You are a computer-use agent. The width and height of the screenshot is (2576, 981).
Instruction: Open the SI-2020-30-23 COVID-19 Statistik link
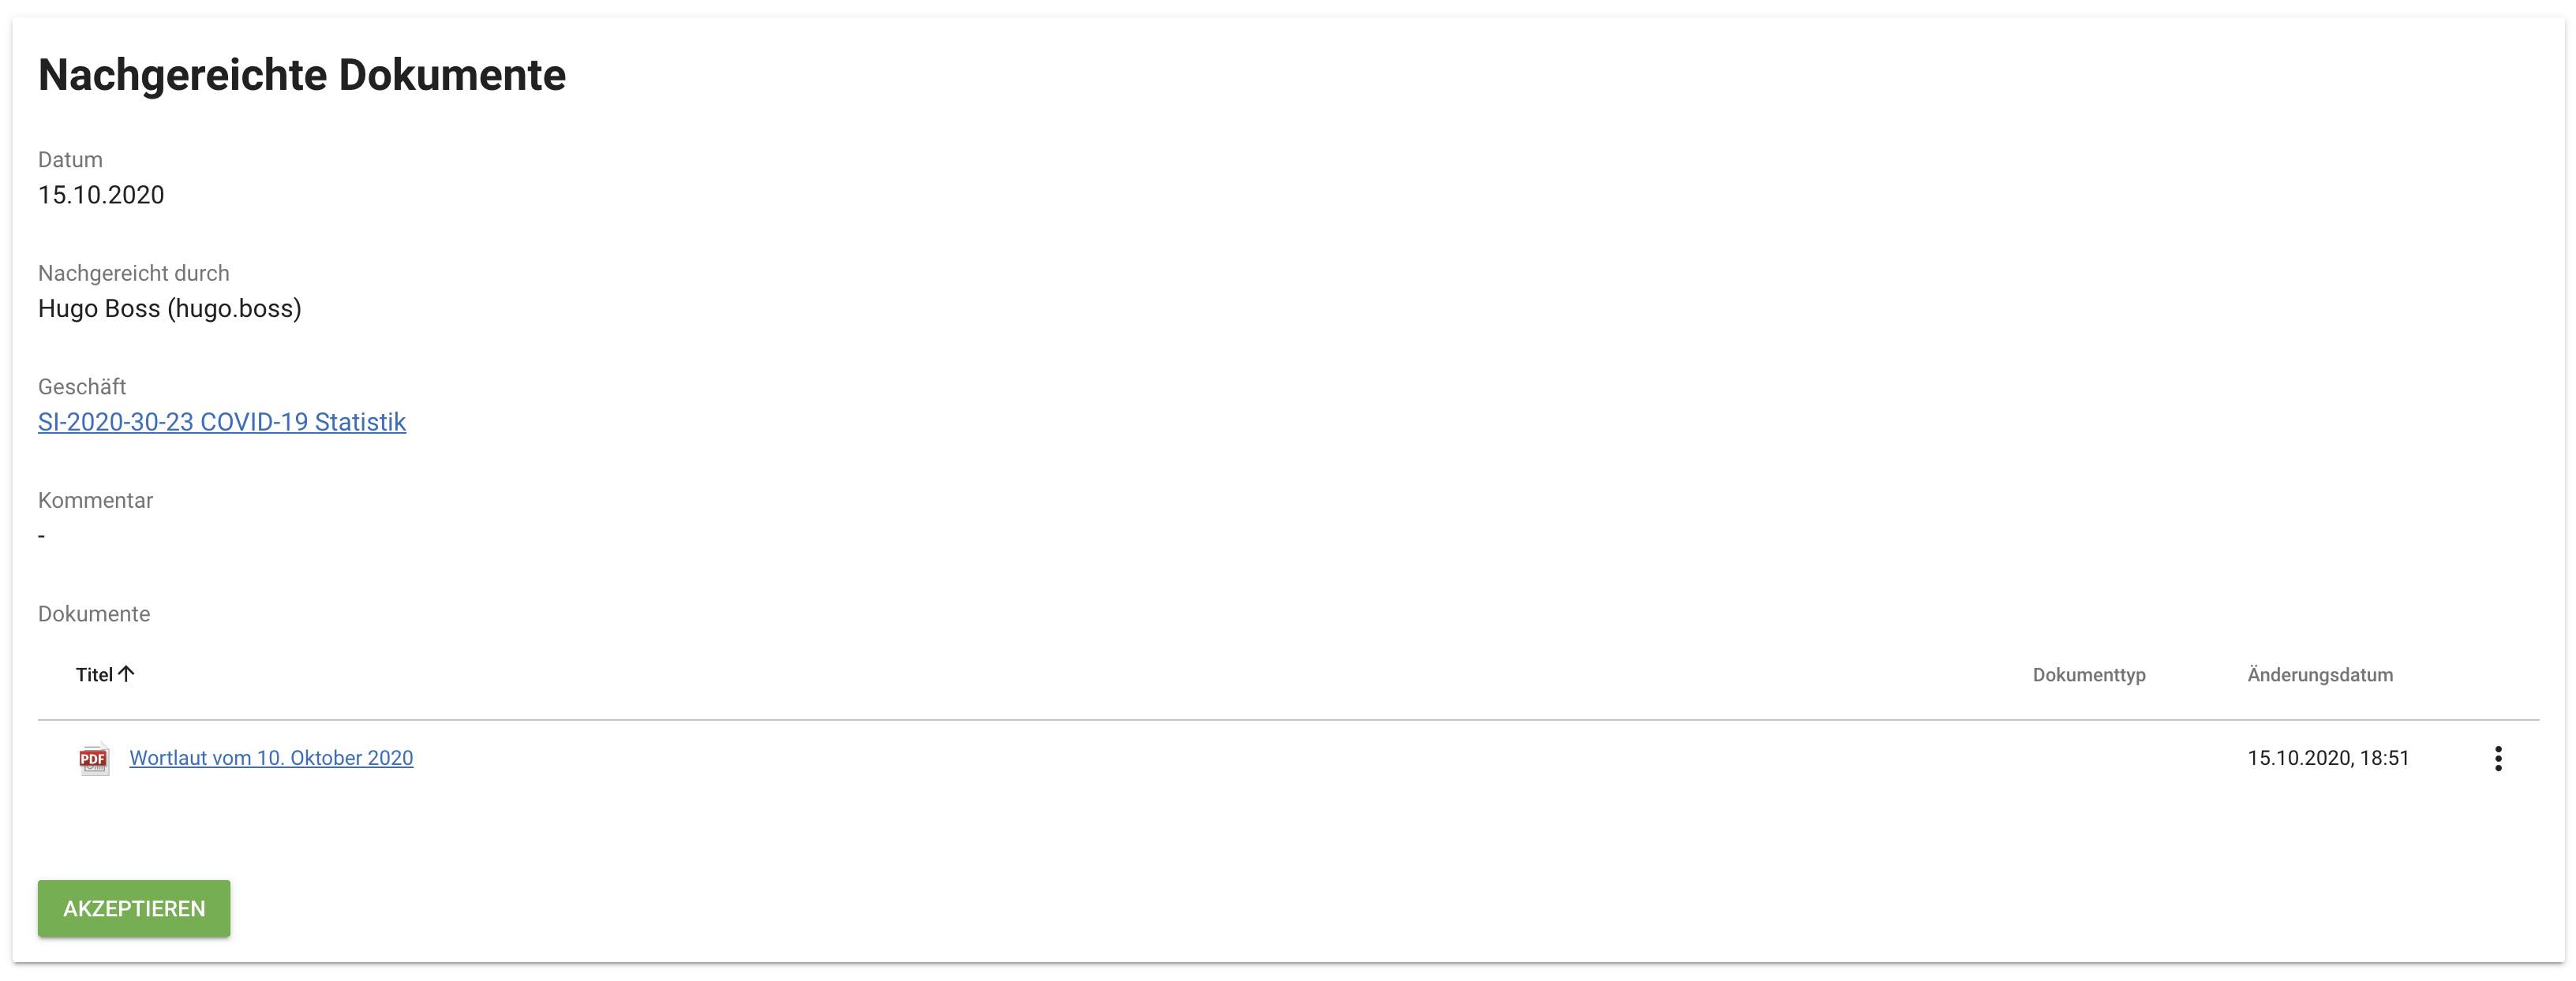coord(222,423)
